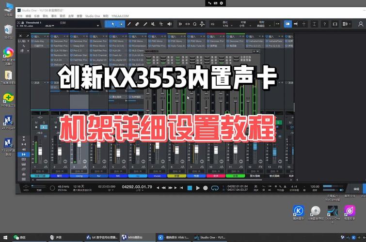The image size is (366, 242).
Task: Expand the Arrow tool options dropdown
Action: click(121, 24)
